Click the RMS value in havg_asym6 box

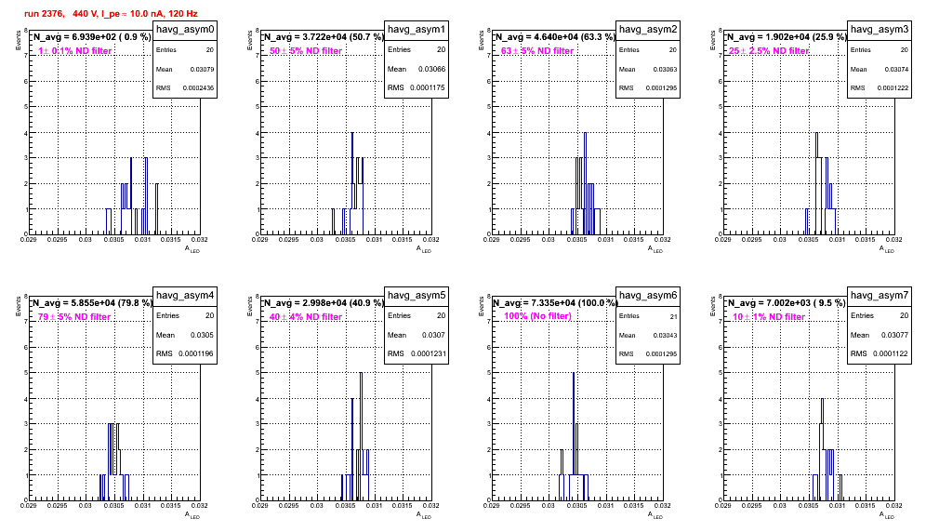pyautogui.click(x=661, y=354)
